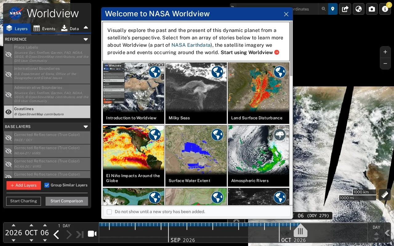Show the Administrative Boundaries layer
Image resolution: width=394 pixels, height=246 pixels.
coord(8,94)
